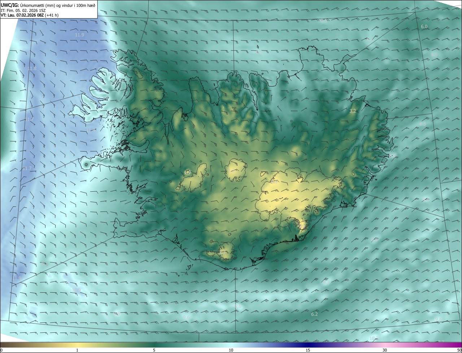The width and height of the screenshot is (462, 353).
Task: Click the small Grímsey island outline north of Iceland
Action: 258,47
